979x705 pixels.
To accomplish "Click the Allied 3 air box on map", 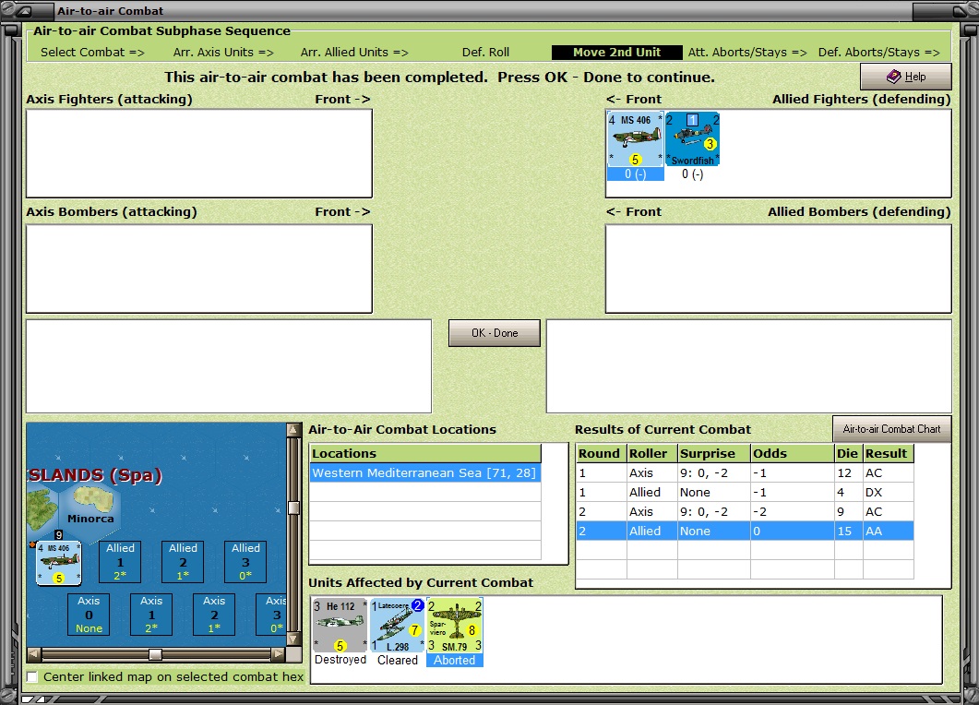I will tap(246, 561).
